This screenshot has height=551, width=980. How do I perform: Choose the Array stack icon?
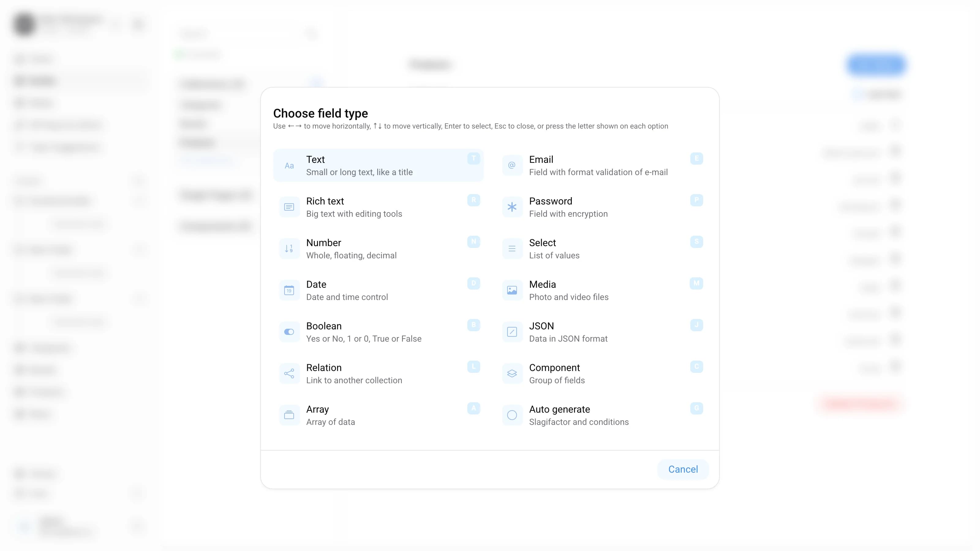[x=289, y=415]
